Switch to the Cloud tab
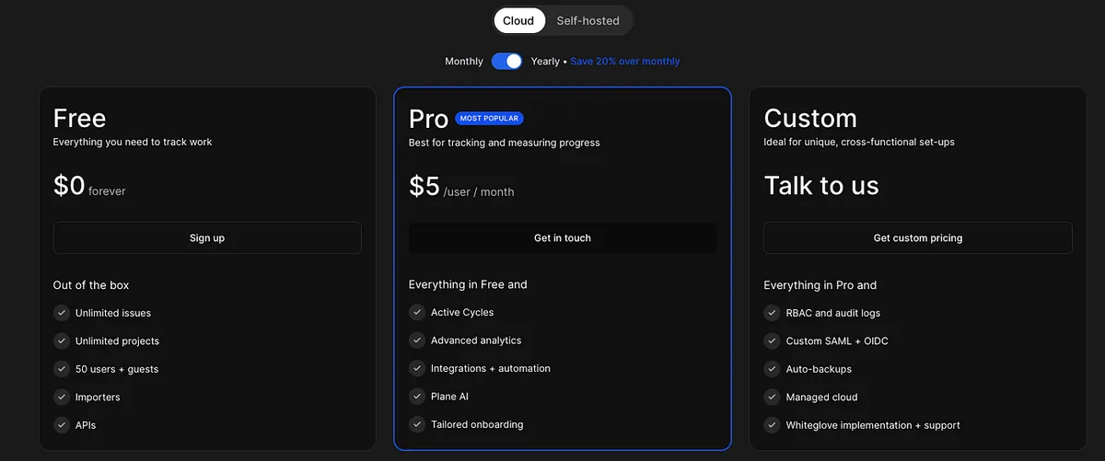Screen dimensions: 1105x461 click(x=518, y=20)
